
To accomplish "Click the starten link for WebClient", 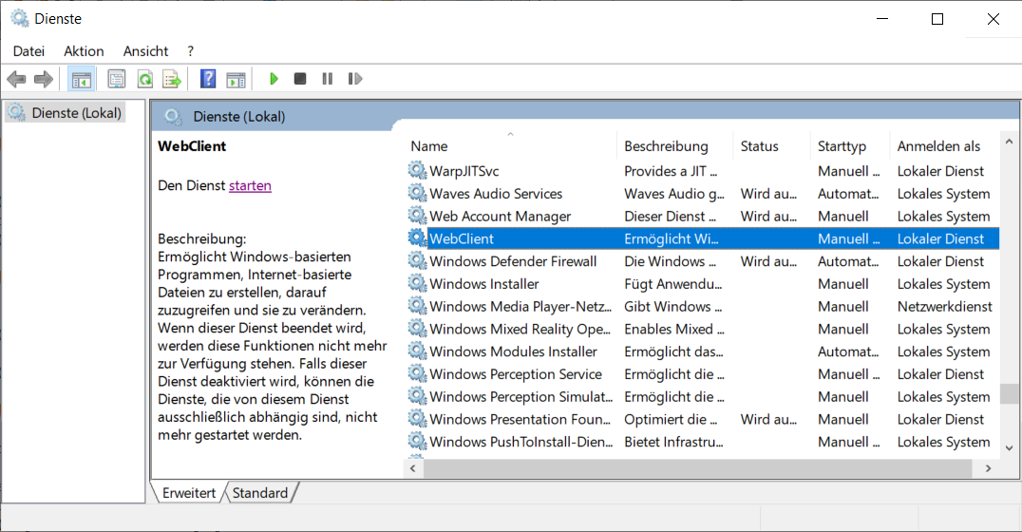I will coord(250,186).
